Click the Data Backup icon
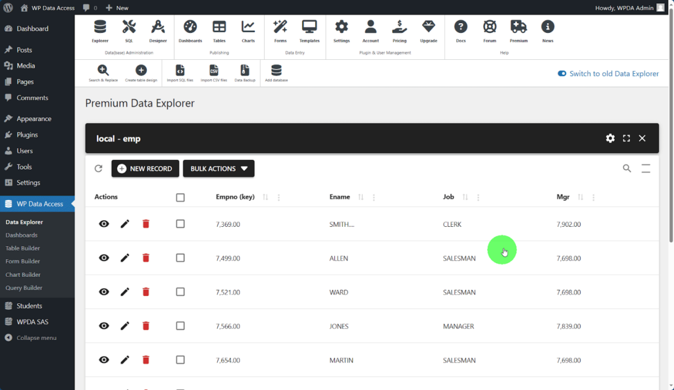This screenshot has width=674, height=390. (245, 70)
